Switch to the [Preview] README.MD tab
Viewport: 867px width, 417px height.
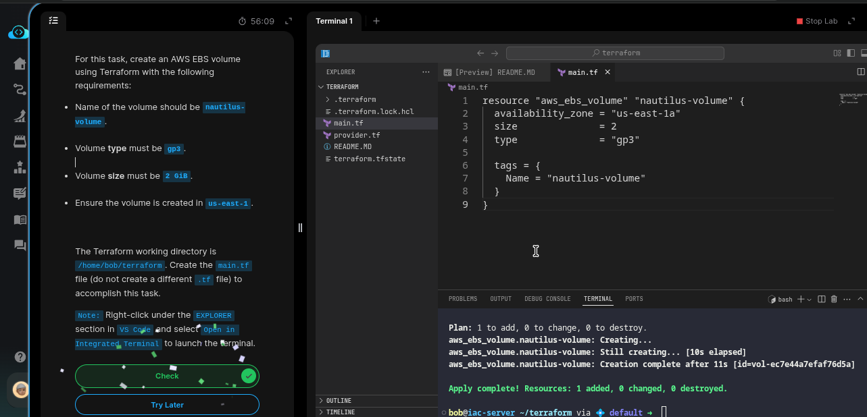(494, 72)
